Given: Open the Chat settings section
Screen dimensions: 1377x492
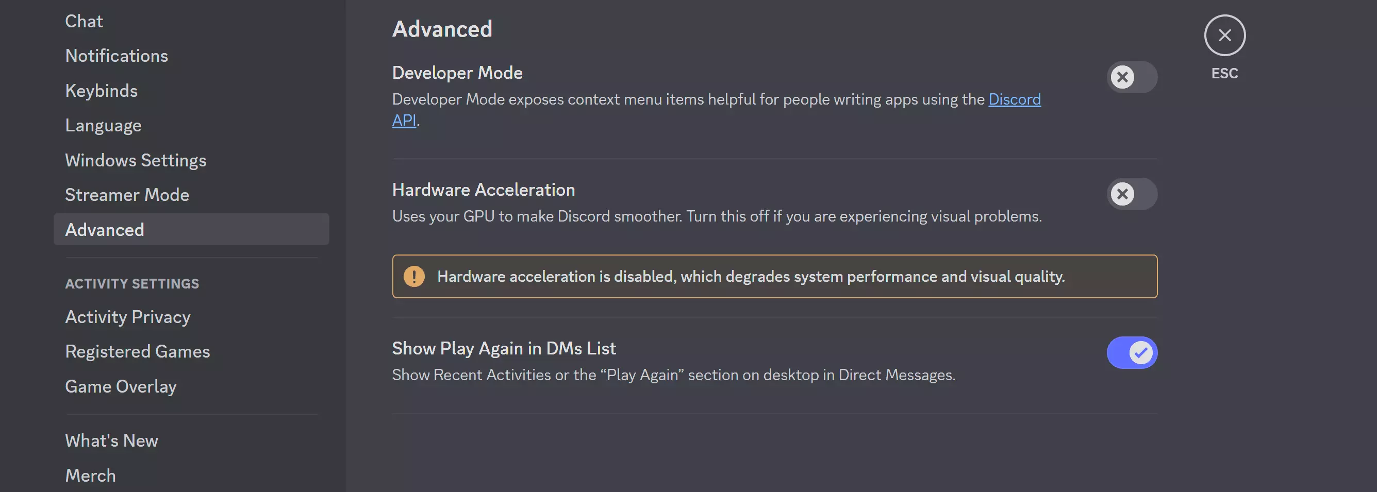Looking at the screenshot, I should (84, 21).
